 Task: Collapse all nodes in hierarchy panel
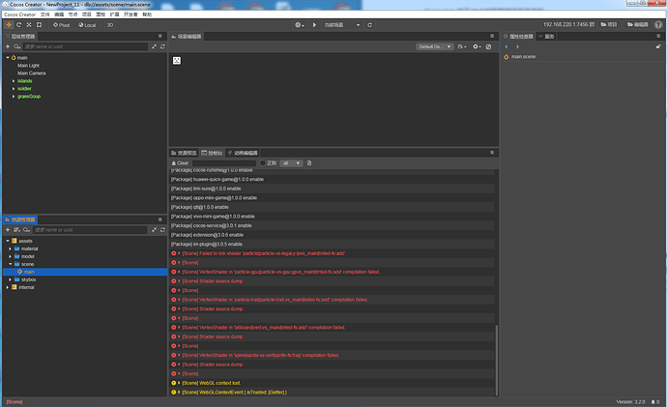(x=154, y=46)
